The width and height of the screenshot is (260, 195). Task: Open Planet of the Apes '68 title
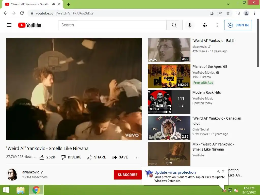[209, 67]
